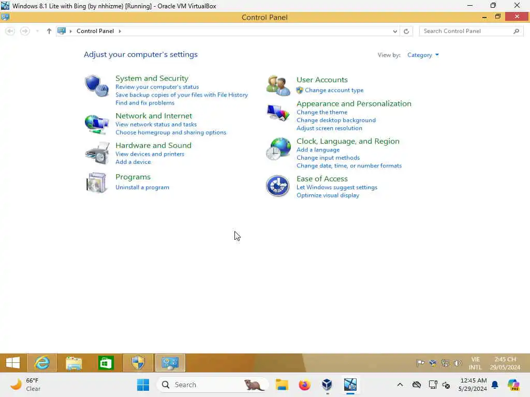
Task: Open the User Accounts people icon
Action: click(278, 86)
